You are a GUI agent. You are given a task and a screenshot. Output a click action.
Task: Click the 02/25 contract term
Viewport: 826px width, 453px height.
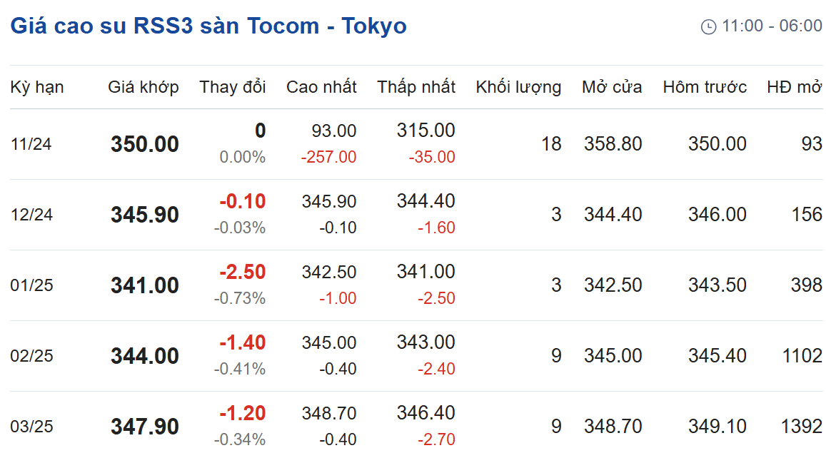click(31, 356)
